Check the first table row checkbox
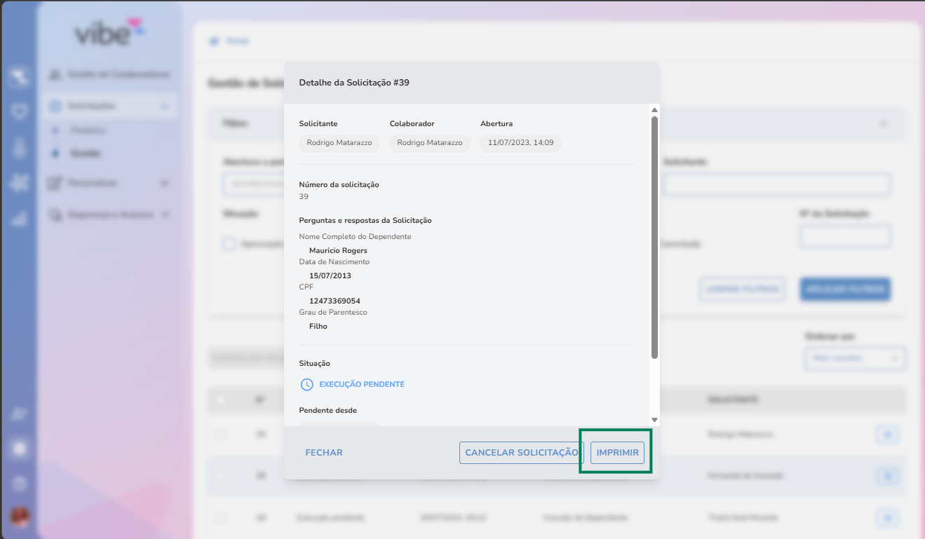 coord(221,435)
